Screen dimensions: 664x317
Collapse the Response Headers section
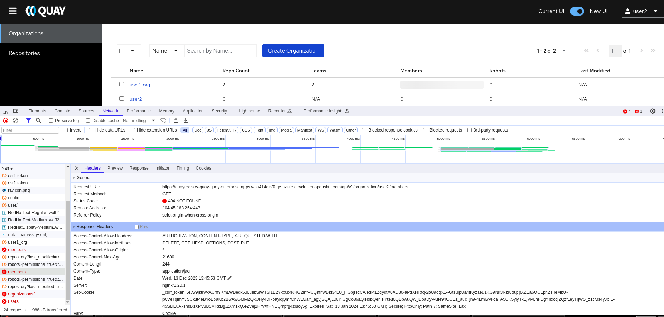74,227
